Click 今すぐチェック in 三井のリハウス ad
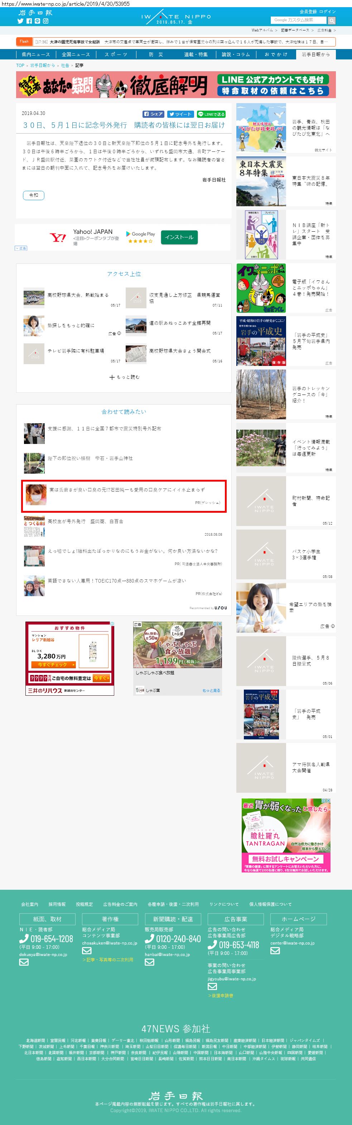The width and height of the screenshot is (352, 1125). [x=53, y=664]
